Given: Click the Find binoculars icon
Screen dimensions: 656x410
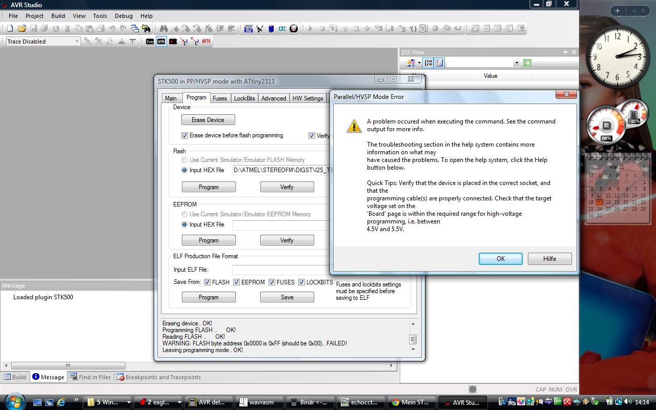Looking at the screenshot, I should [x=163, y=29].
